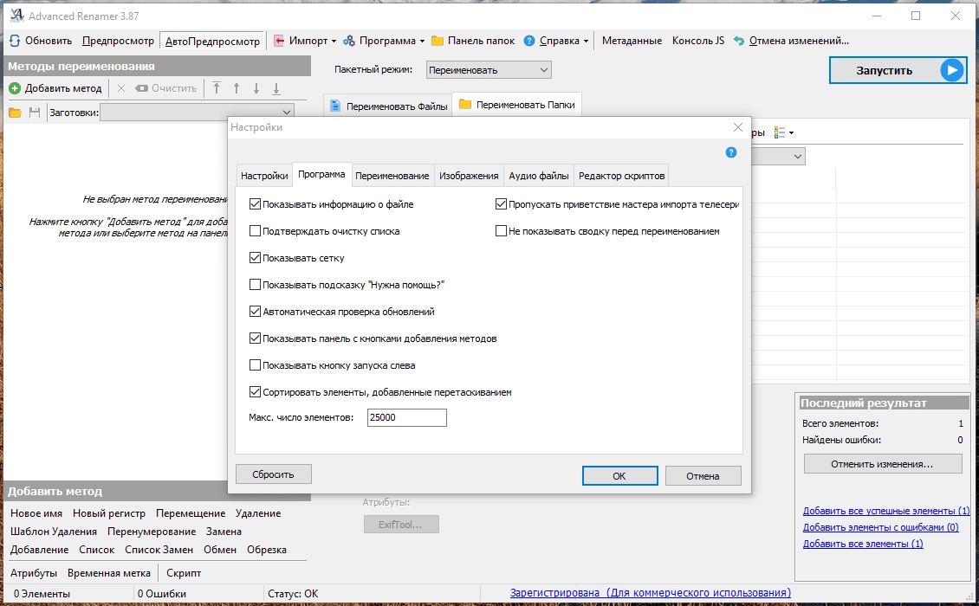Enable Показывать кнопку запуска слева checkbox
The height and width of the screenshot is (606, 979).
tap(255, 365)
